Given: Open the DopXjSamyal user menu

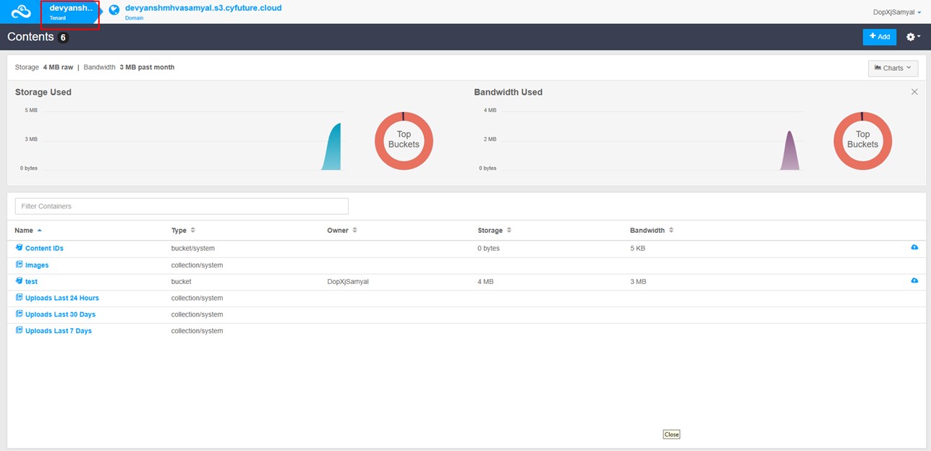Looking at the screenshot, I should tap(897, 12).
